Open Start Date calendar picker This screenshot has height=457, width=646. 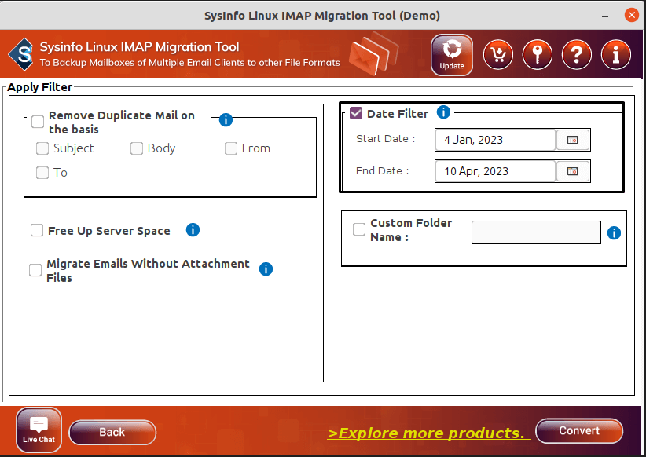click(x=573, y=140)
